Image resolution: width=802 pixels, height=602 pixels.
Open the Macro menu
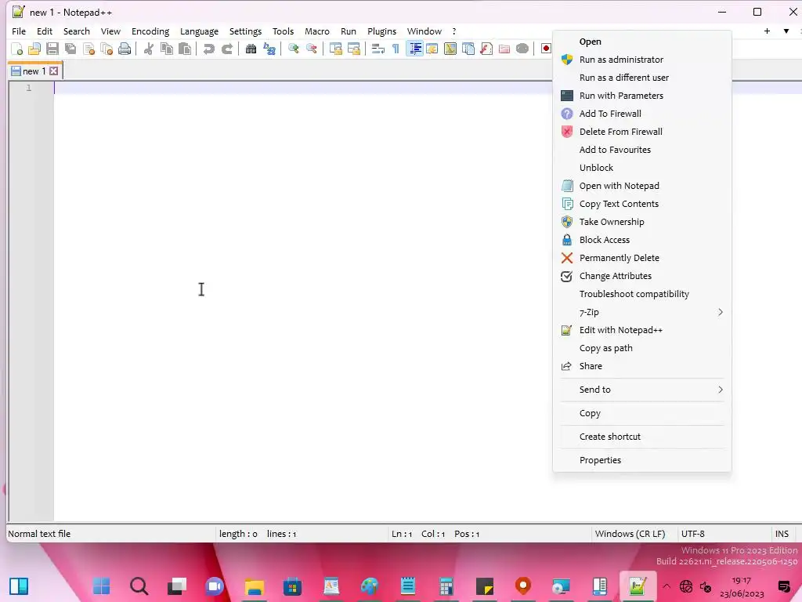pyautogui.click(x=317, y=31)
